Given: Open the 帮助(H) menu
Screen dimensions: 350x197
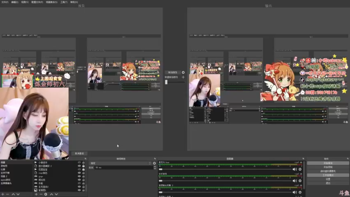Looking at the screenshot, I should click(74, 2).
